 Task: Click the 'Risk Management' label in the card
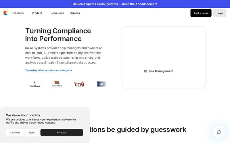pos(161,71)
